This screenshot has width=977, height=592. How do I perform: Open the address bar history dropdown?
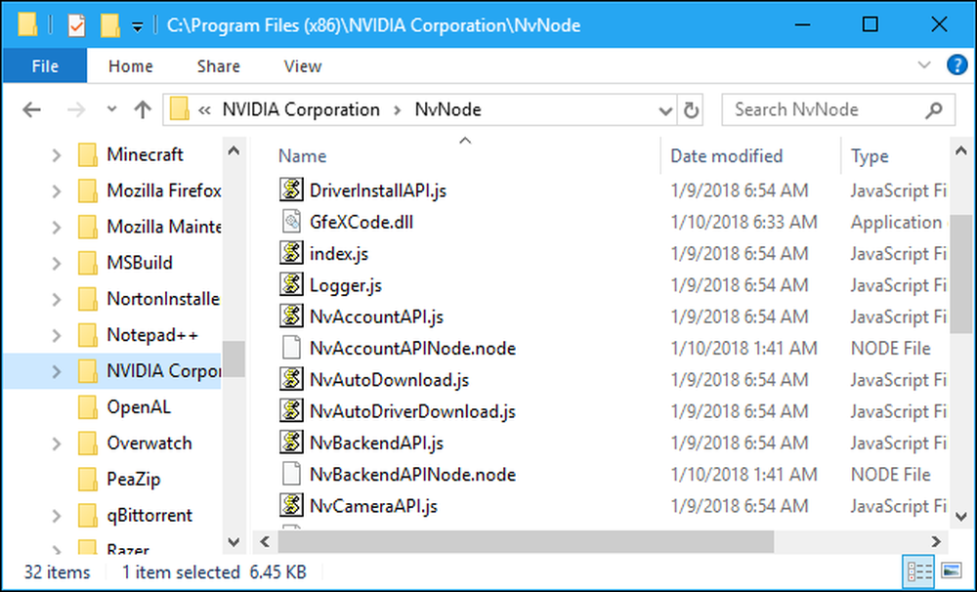coord(665,110)
